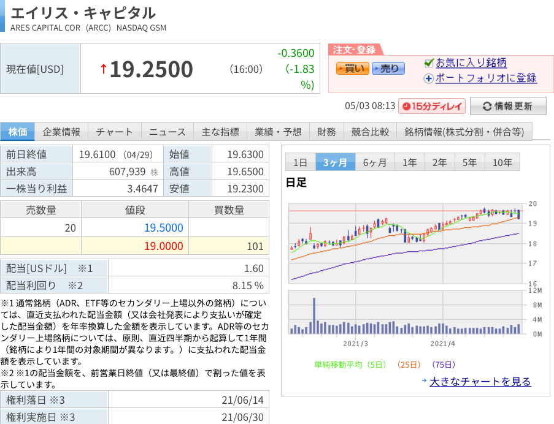Select the 6ヶ月 chart period

[x=375, y=162]
